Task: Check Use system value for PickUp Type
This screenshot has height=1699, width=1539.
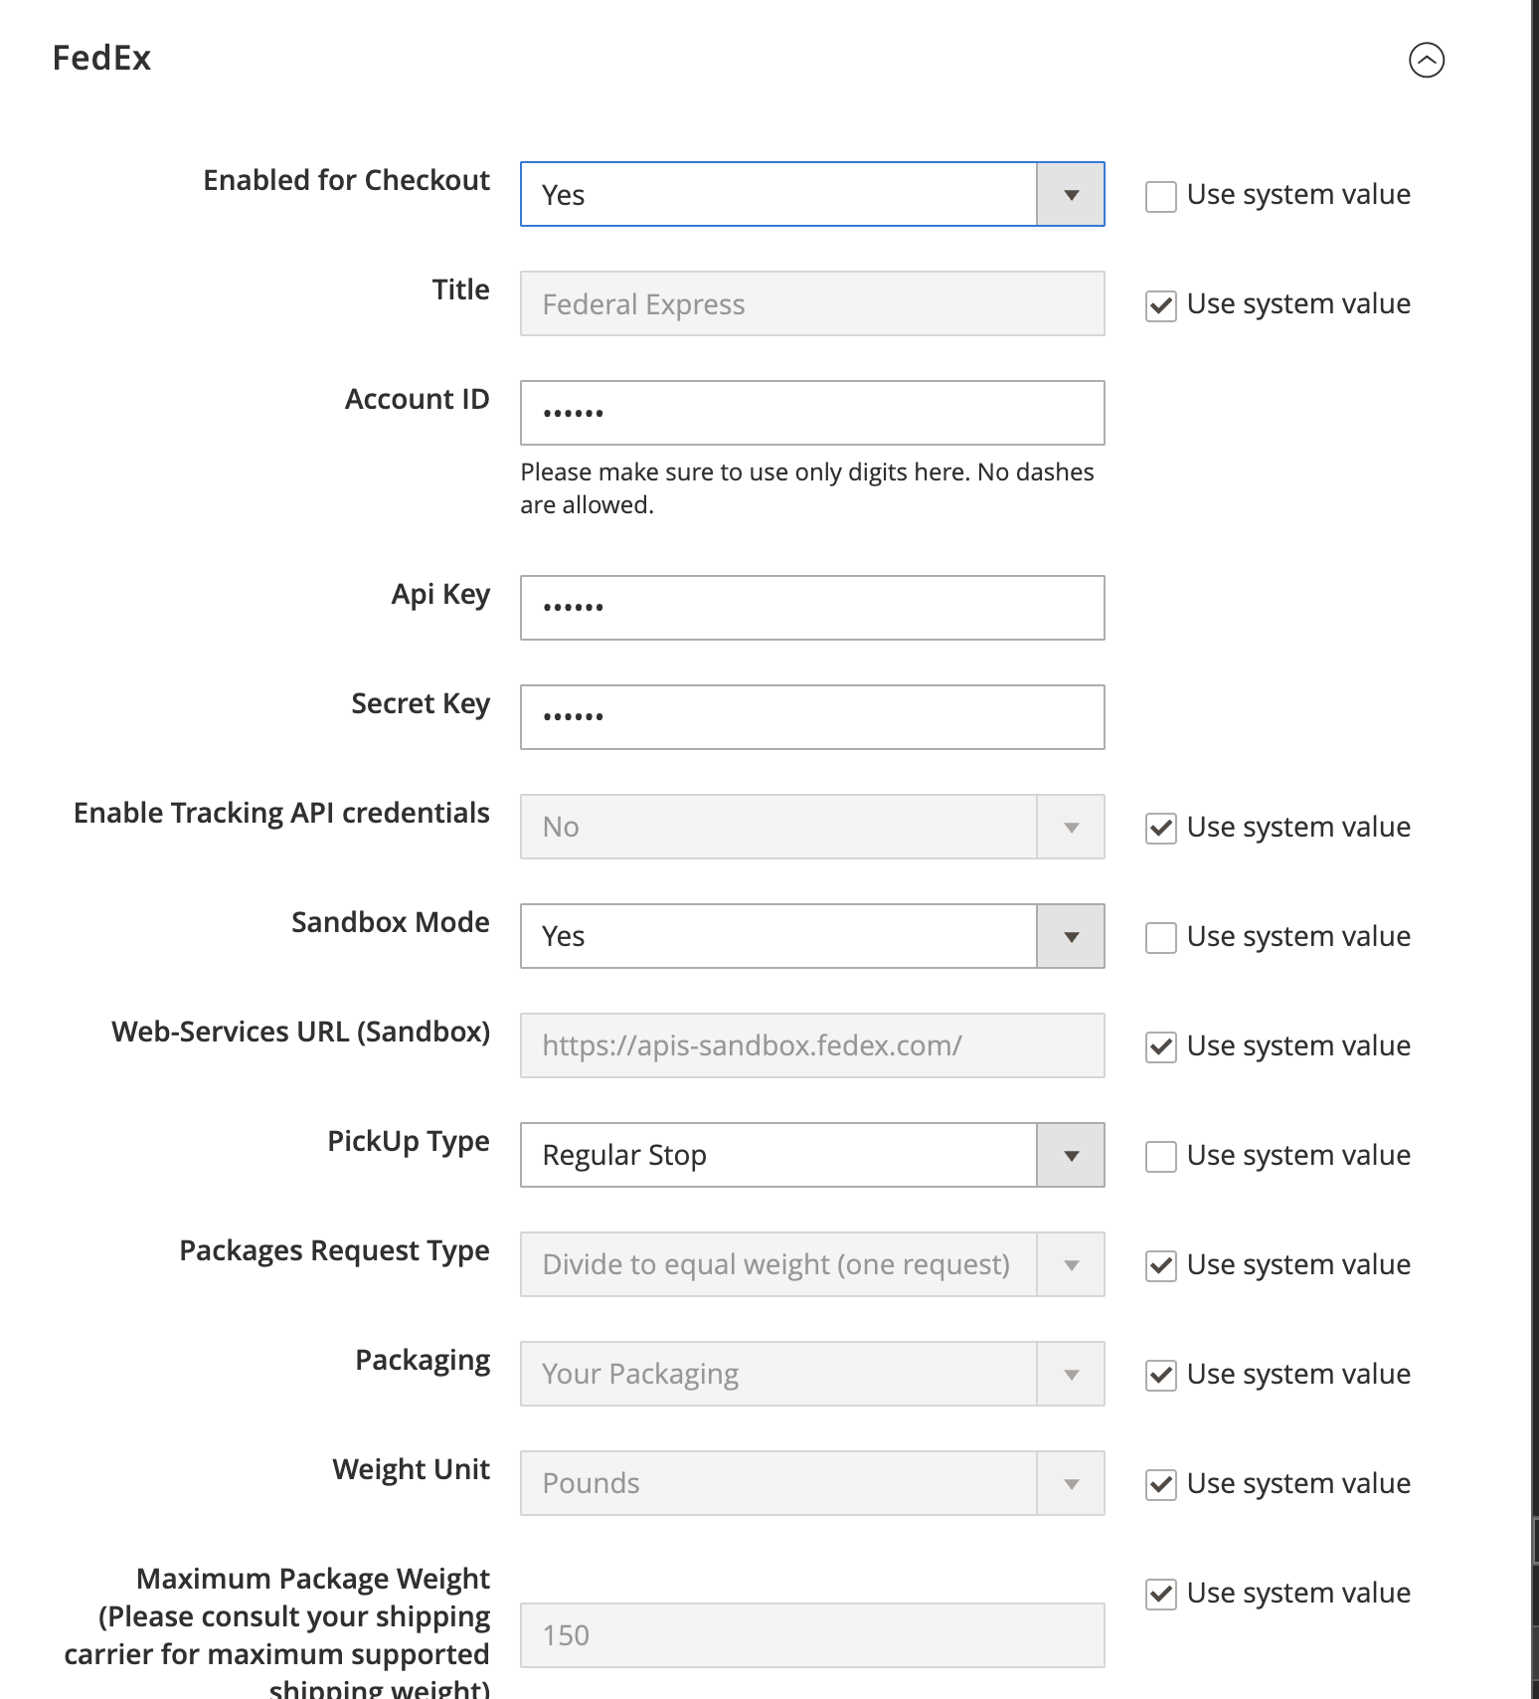Action: pyautogui.click(x=1160, y=1157)
